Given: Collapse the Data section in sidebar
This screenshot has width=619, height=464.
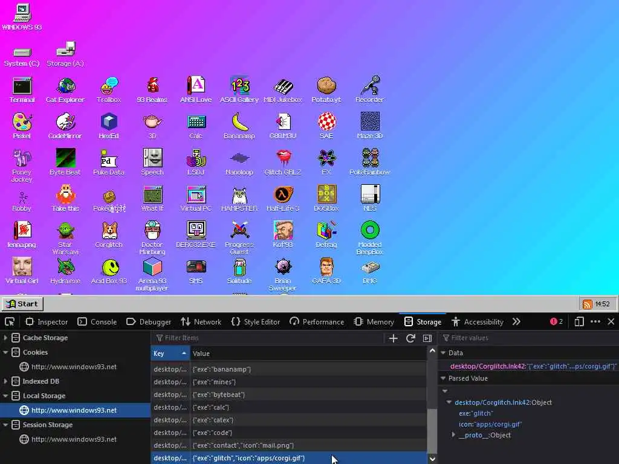Looking at the screenshot, I should 443,353.
